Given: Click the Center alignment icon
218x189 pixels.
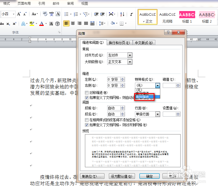Looking at the screenshot, I should tap(73, 23).
